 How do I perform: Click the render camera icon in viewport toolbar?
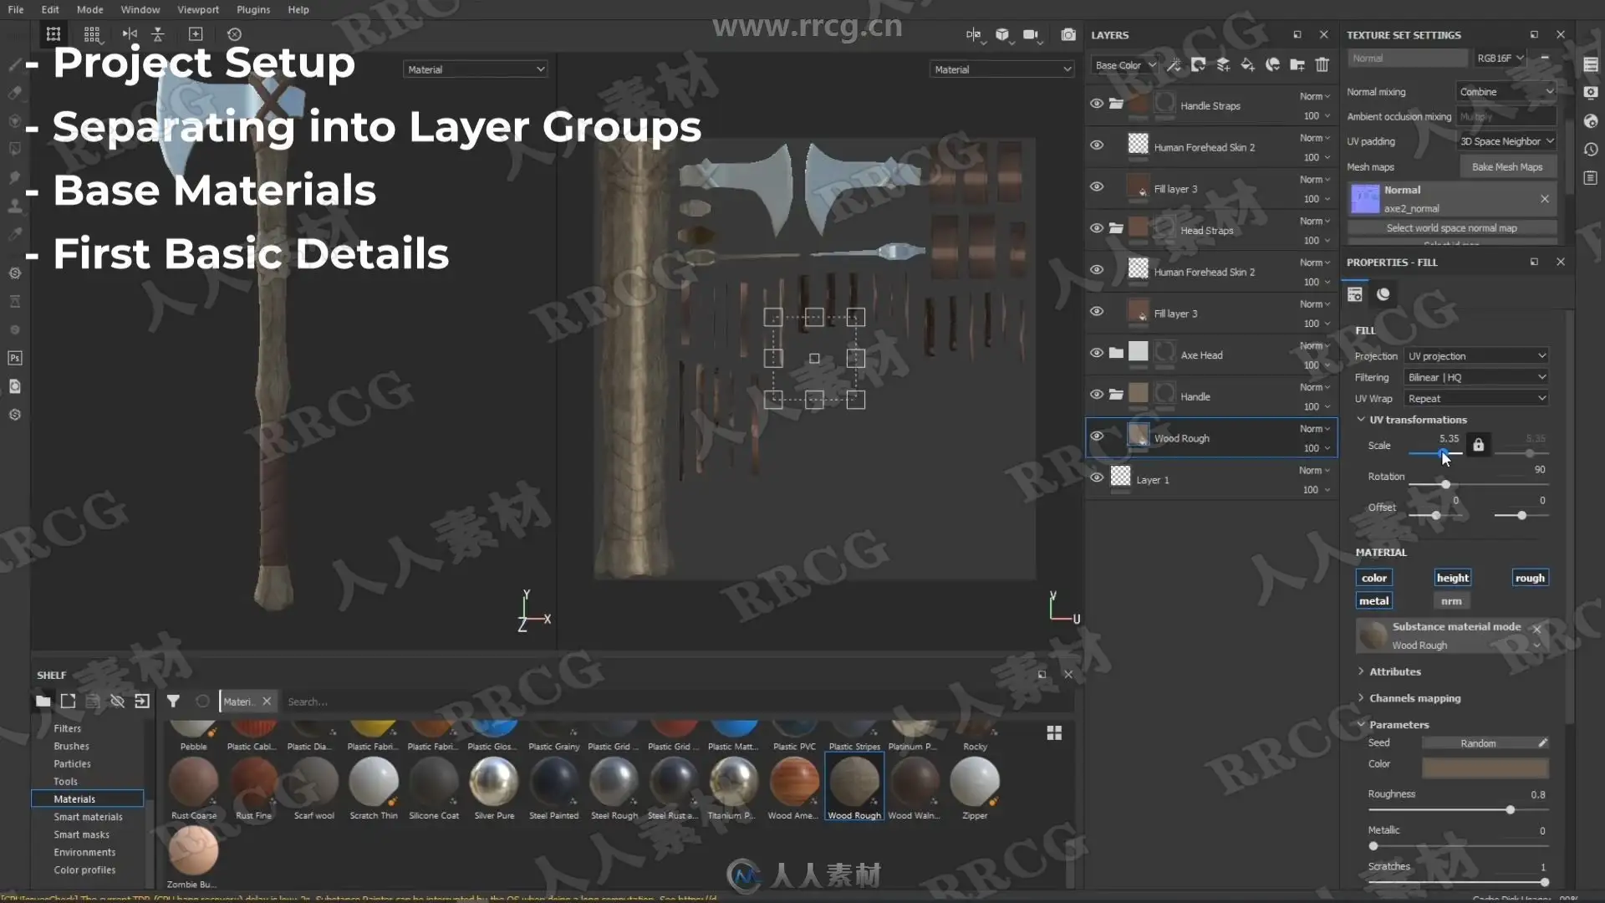click(x=1067, y=34)
